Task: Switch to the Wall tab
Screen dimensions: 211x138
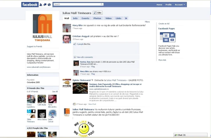Action: (67, 18)
